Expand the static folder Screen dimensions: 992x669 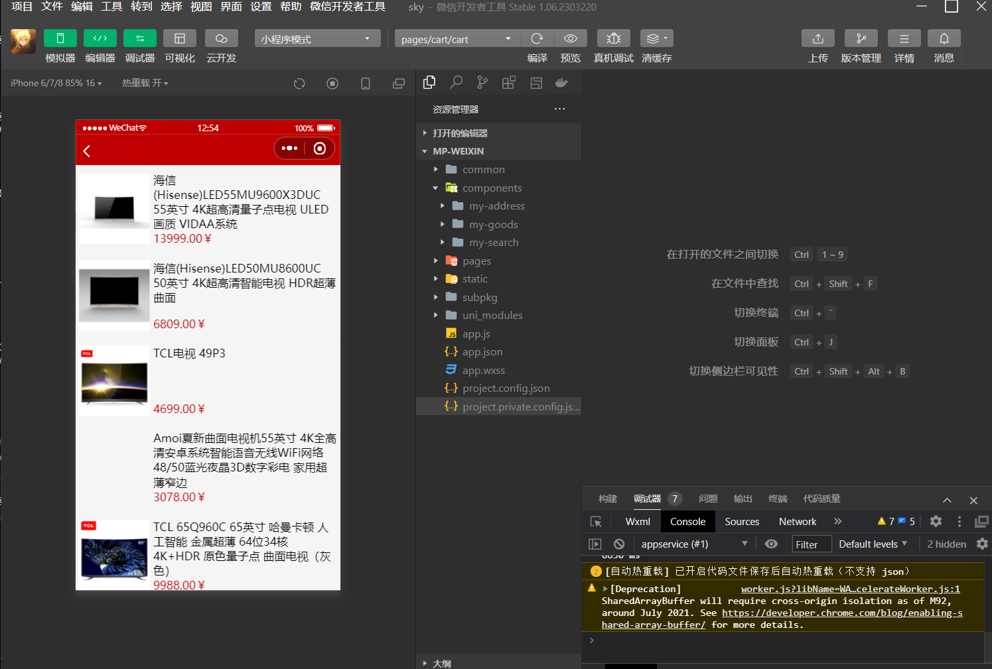coord(498,279)
